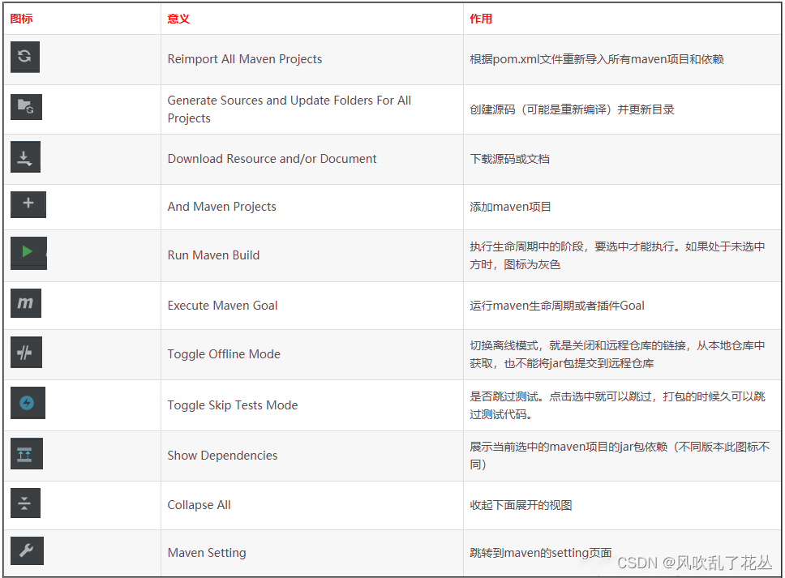
Task: Click the Reimport All Maven Projects refresh icon
Action: [x=24, y=57]
